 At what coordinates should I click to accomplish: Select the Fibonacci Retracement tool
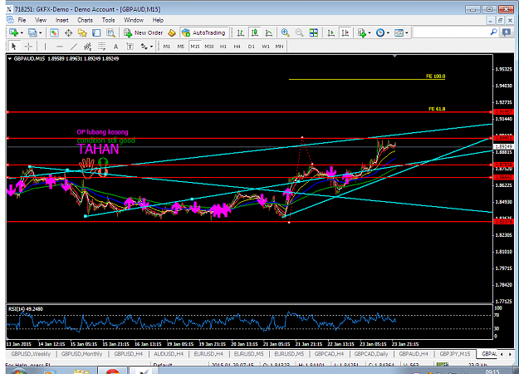[x=101, y=47]
